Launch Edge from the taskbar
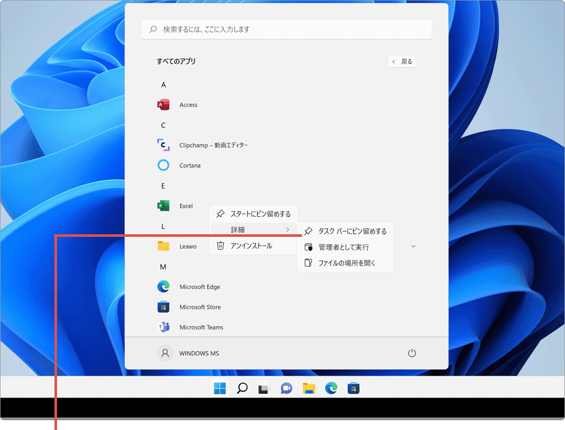 (331, 388)
